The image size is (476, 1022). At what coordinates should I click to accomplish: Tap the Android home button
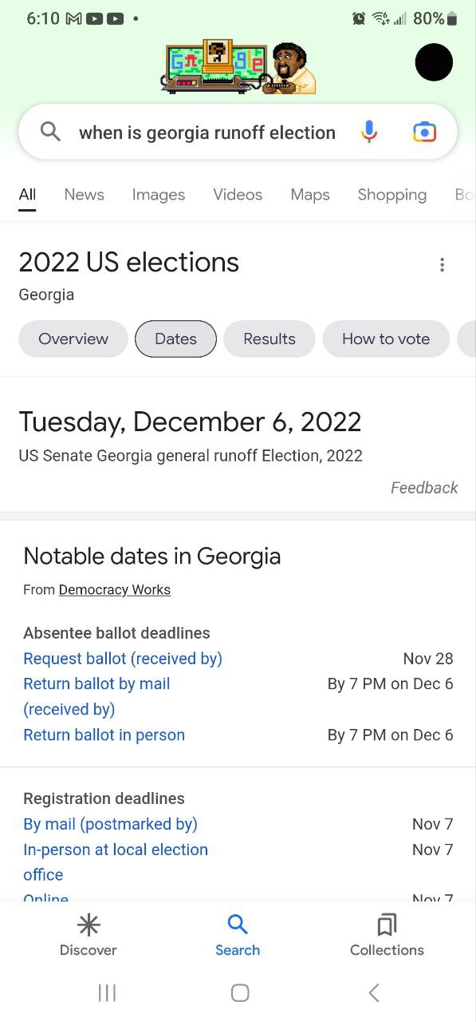click(x=239, y=992)
